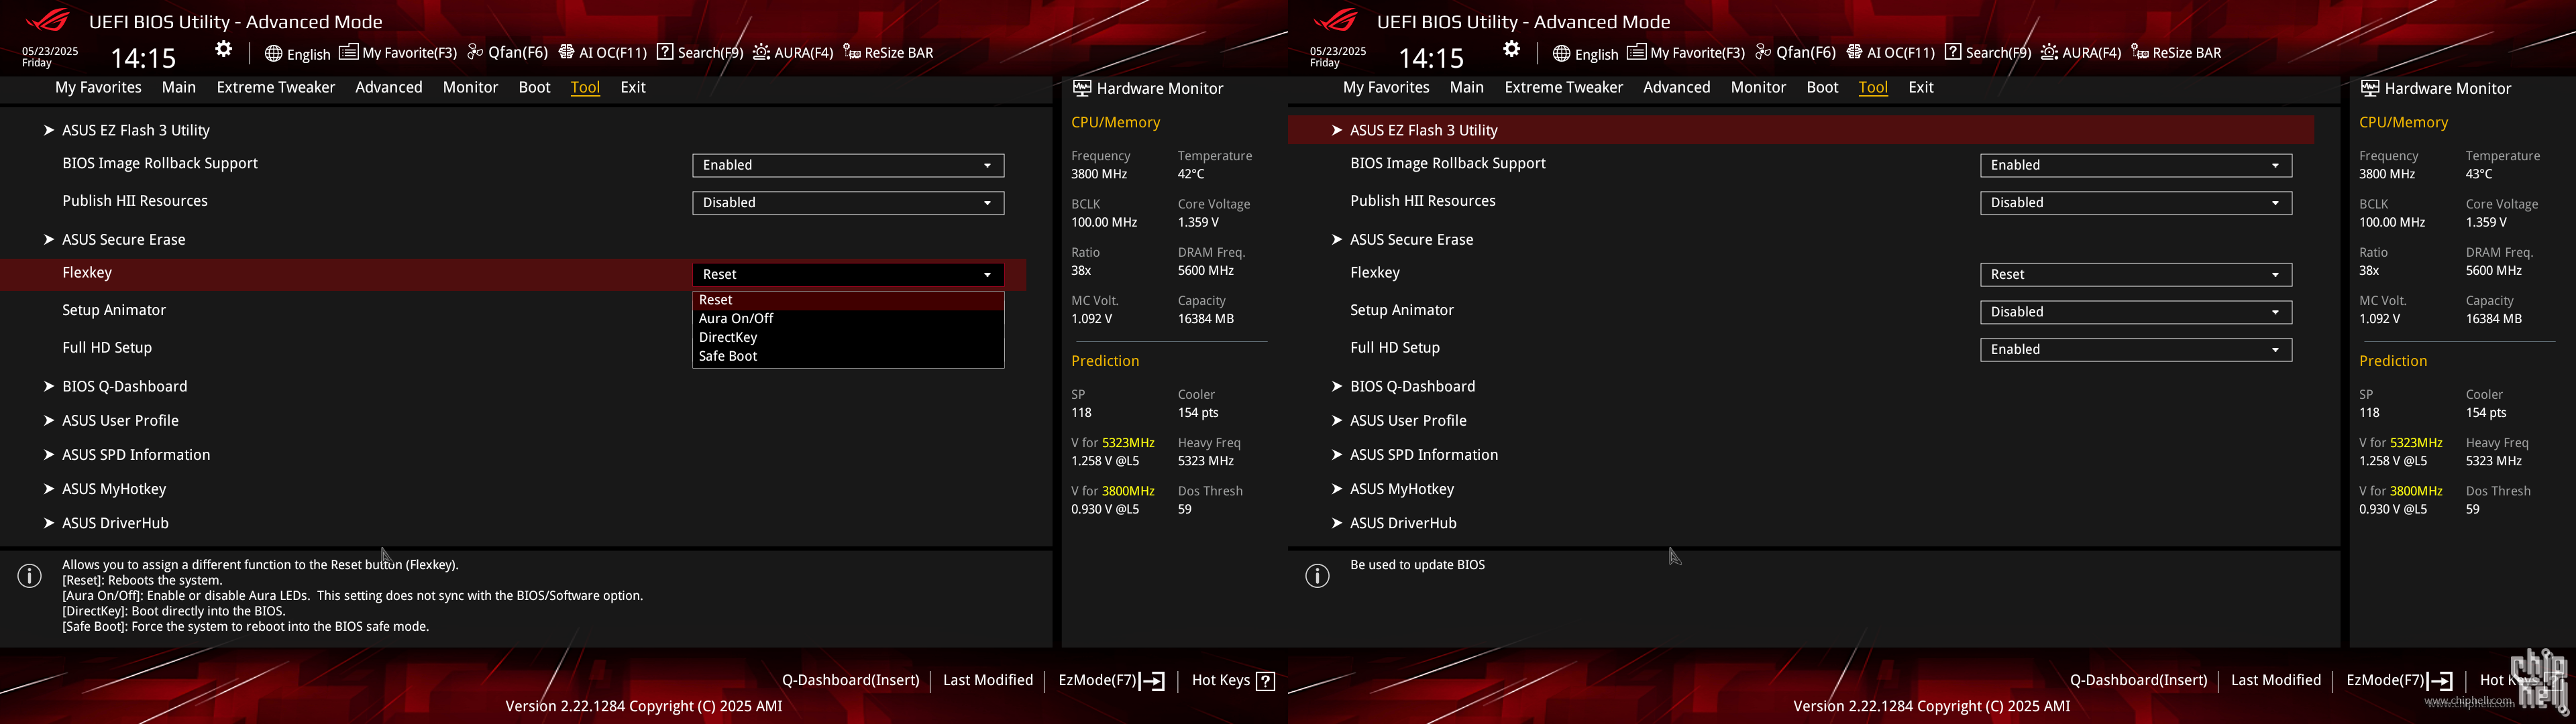Image resolution: width=2576 pixels, height=724 pixels.
Task: Launch AI OC(F11) in left screen
Action: point(603,53)
